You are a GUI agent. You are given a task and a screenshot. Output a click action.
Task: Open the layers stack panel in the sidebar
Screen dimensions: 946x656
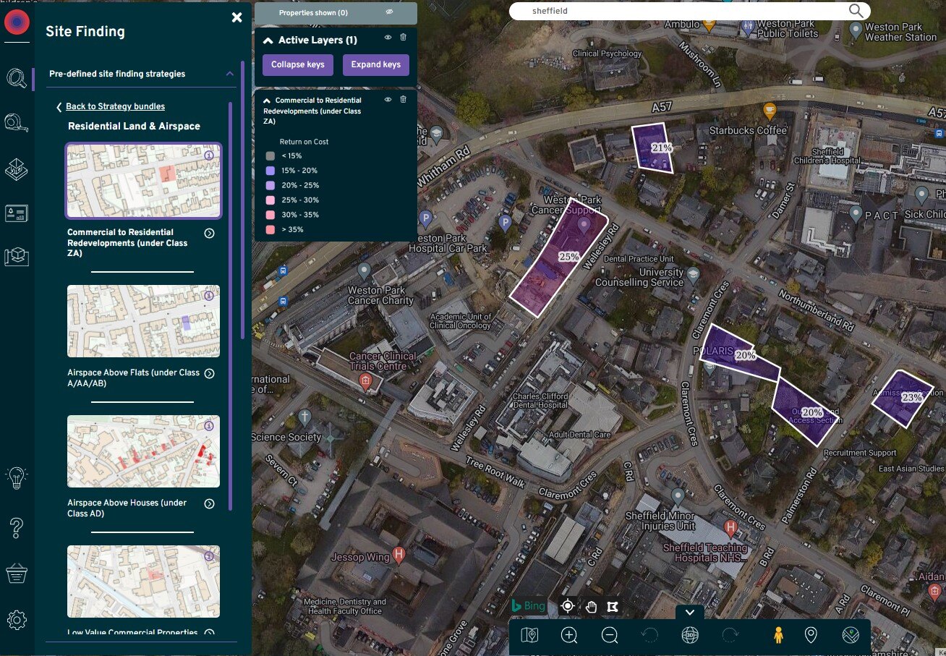pyautogui.click(x=16, y=169)
